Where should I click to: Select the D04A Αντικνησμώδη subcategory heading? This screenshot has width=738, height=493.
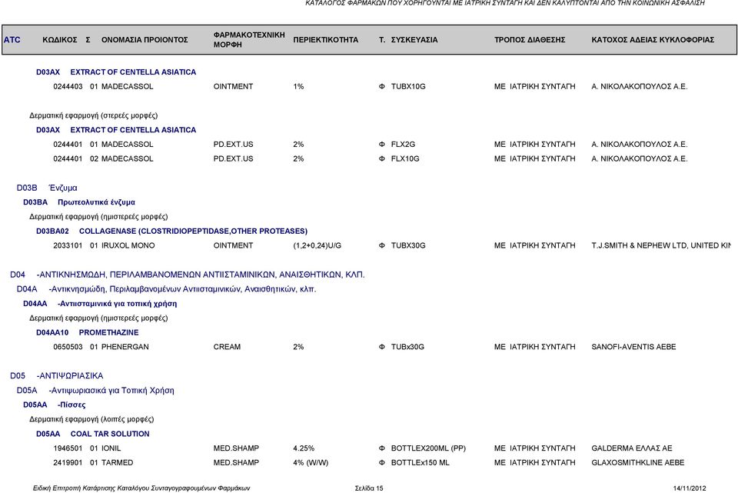pyautogui.click(x=166, y=289)
